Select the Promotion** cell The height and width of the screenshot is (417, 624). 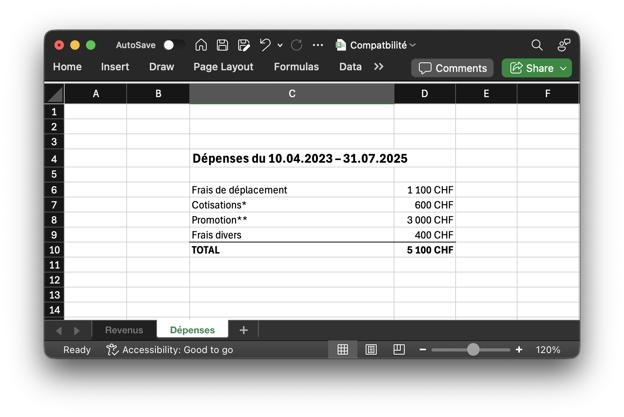point(292,220)
